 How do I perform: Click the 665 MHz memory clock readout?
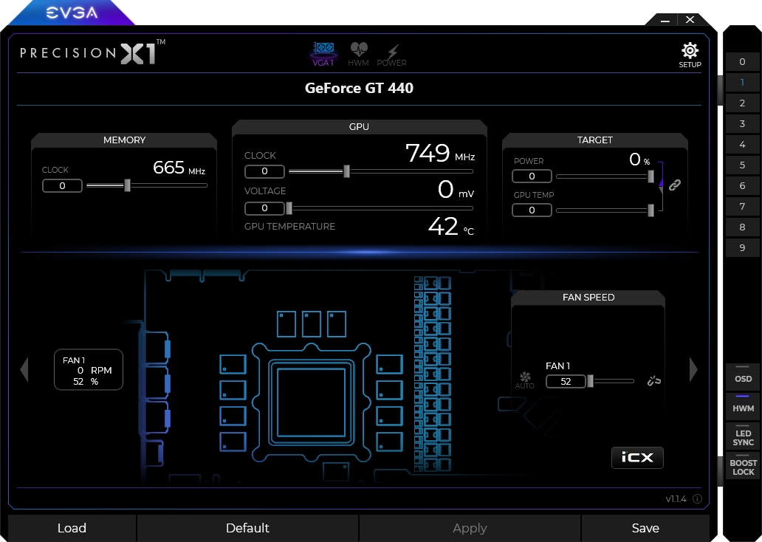pos(179,168)
